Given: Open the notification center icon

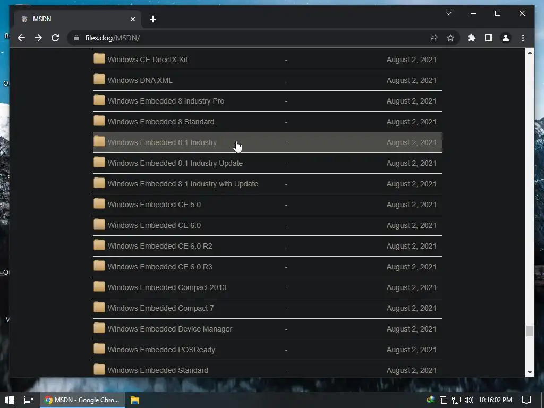Looking at the screenshot, I should (526, 400).
